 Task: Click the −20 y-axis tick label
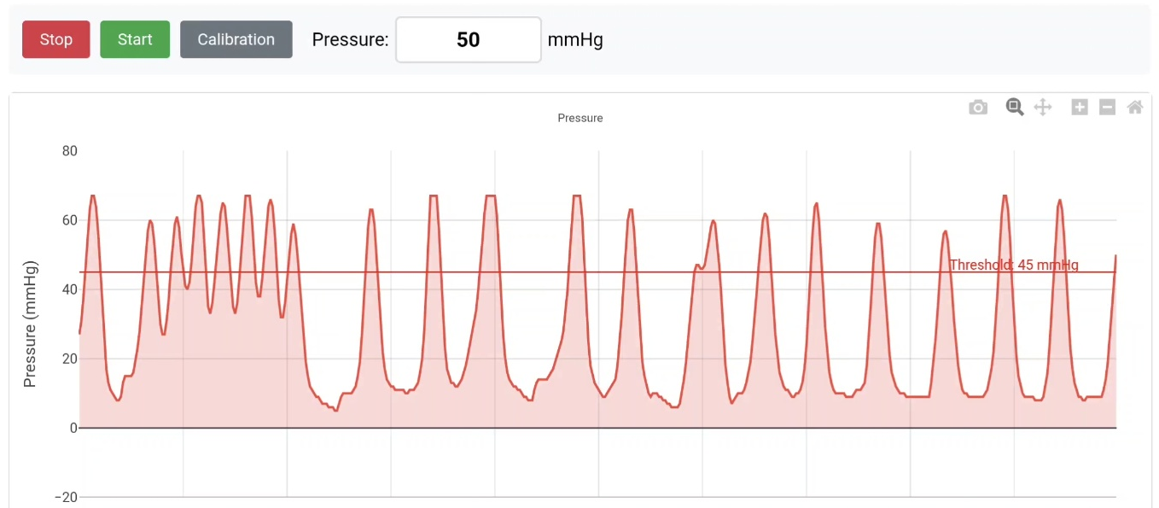65,497
